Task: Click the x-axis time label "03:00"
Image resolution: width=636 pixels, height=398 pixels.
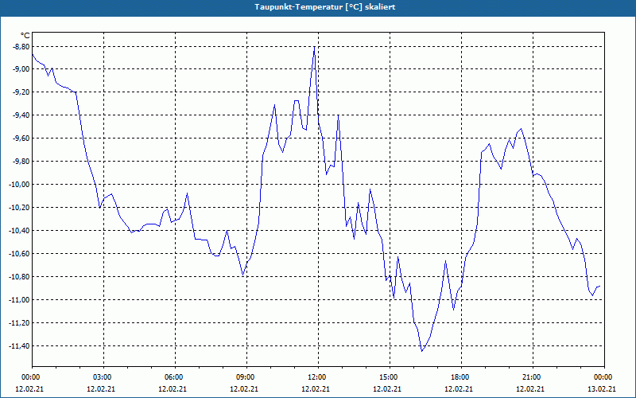Action: tap(104, 377)
